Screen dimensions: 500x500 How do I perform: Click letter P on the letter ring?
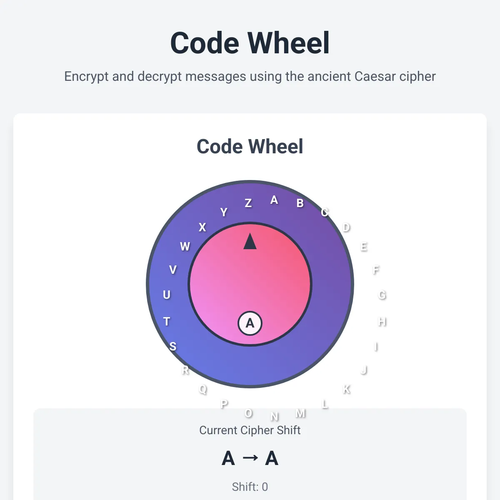224,404
